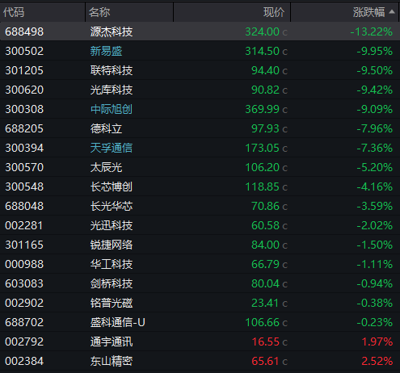Select stock name 光库科技
This screenshot has height=373, width=400.
[x=112, y=90]
